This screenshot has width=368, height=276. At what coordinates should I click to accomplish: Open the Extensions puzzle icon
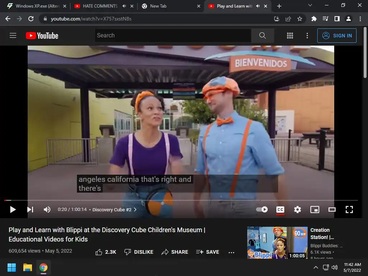[314, 19]
